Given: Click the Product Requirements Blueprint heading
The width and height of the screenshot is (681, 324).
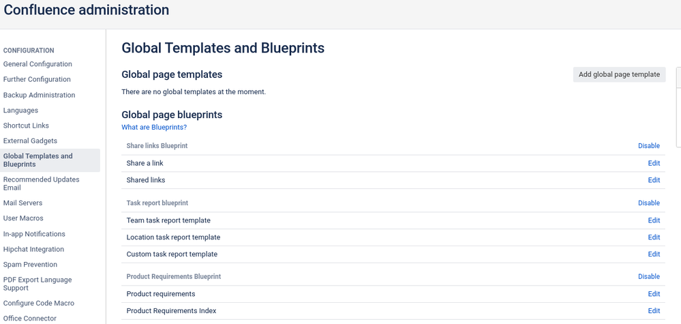Looking at the screenshot, I should 174,276.
